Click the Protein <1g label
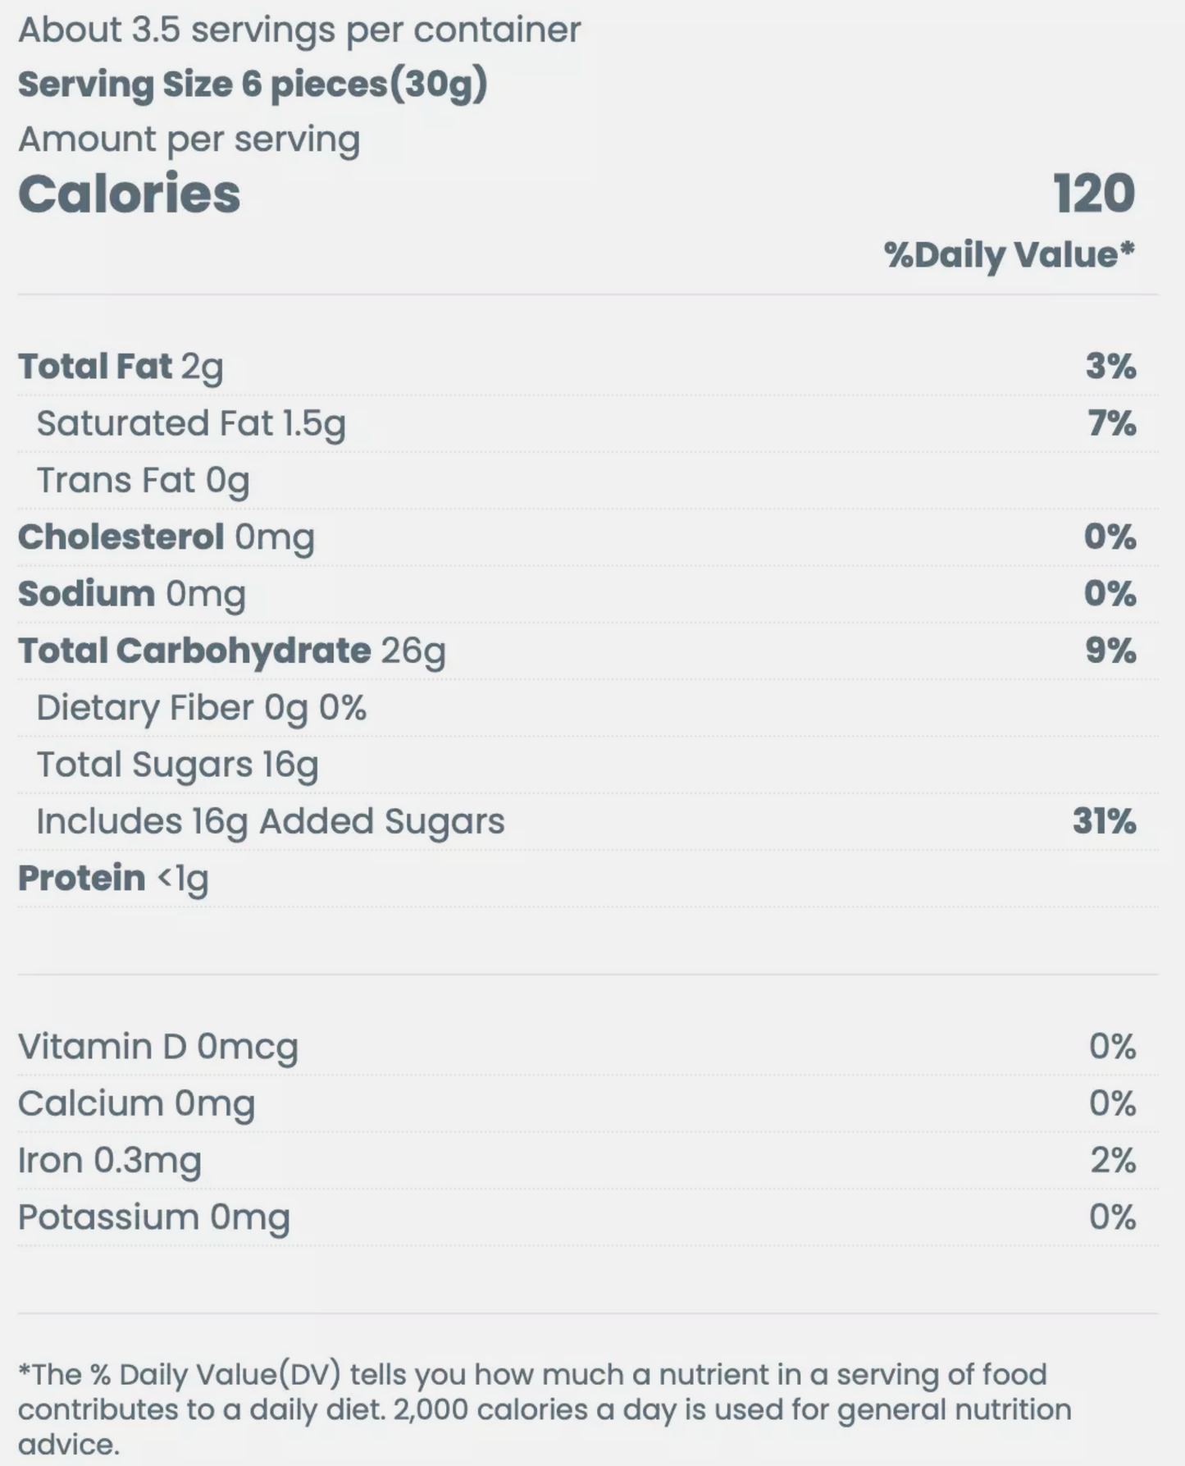The height and width of the screenshot is (1466, 1185). pyautogui.click(x=113, y=879)
